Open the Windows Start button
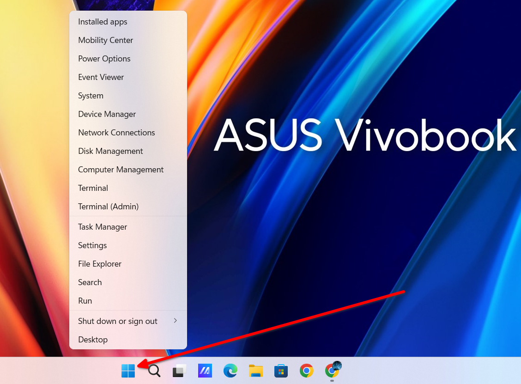The height and width of the screenshot is (384, 521). point(128,371)
